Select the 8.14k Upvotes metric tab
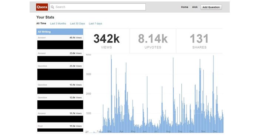The width and height of the screenshot is (259, 135). point(153,41)
